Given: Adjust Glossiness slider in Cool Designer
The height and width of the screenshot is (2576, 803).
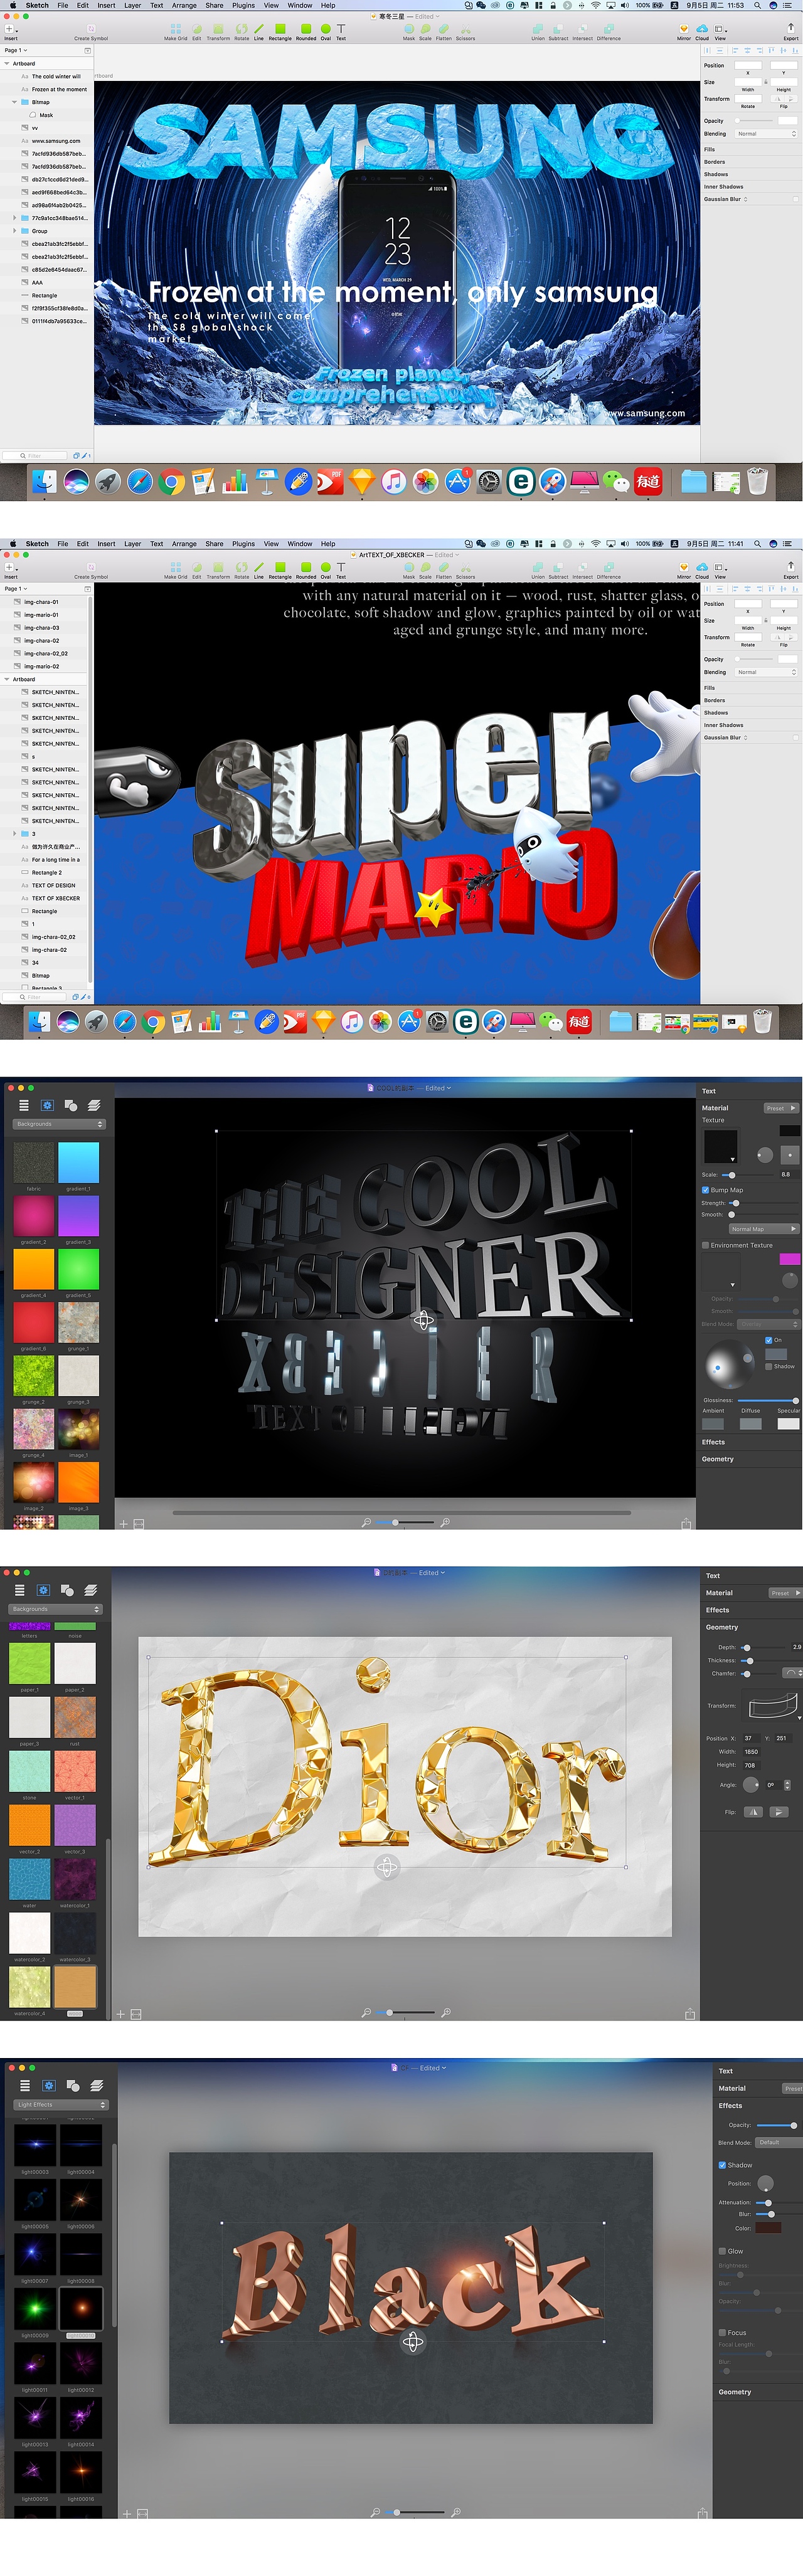Looking at the screenshot, I should 768,1400.
